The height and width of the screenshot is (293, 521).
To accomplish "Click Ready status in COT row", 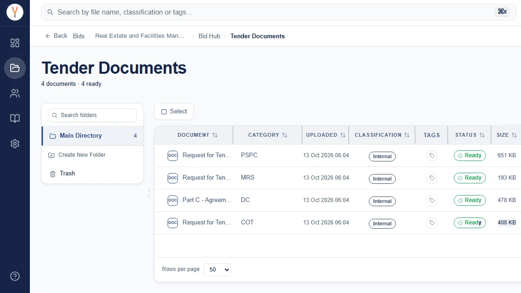I will pos(470,223).
